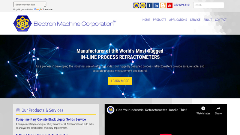Click the Share arrow icon on video
Viewport: 240px width, 135px height.
(218, 108)
